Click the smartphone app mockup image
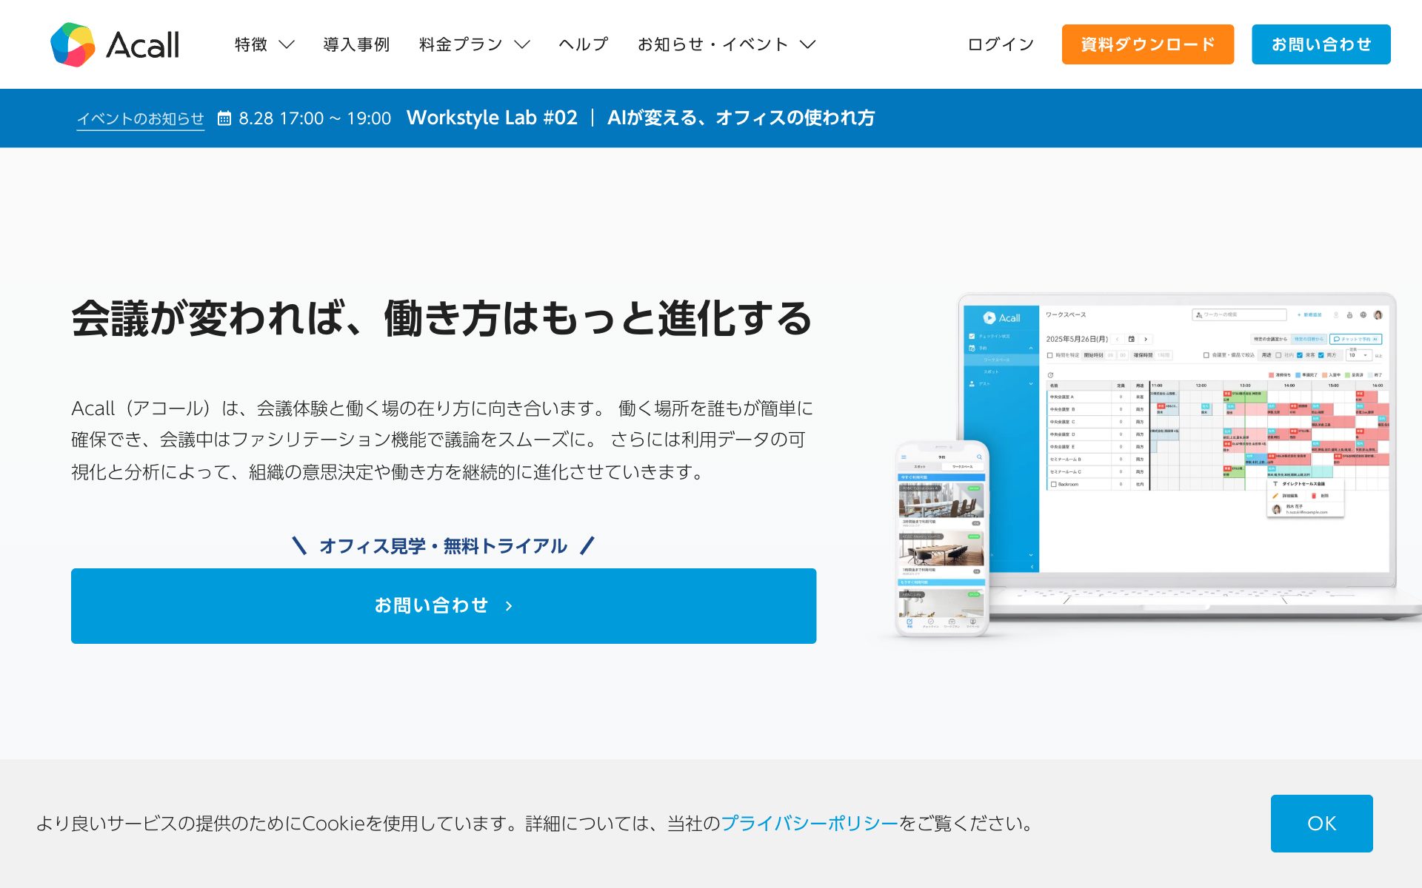The image size is (1422, 888). coord(942,539)
